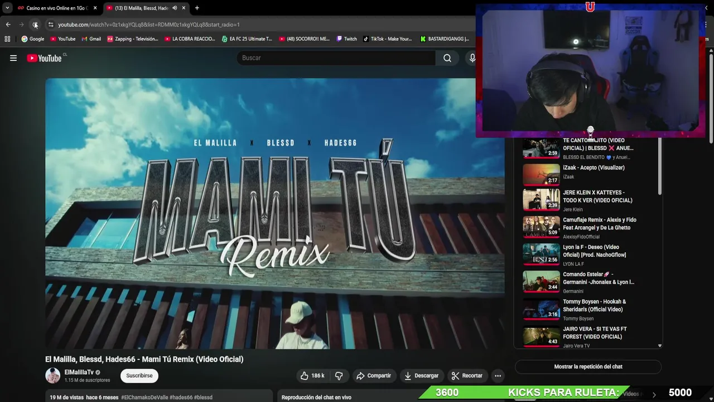The height and width of the screenshot is (402, 714).
Task: Share the video via Compartir
Action: coord(374,376)
